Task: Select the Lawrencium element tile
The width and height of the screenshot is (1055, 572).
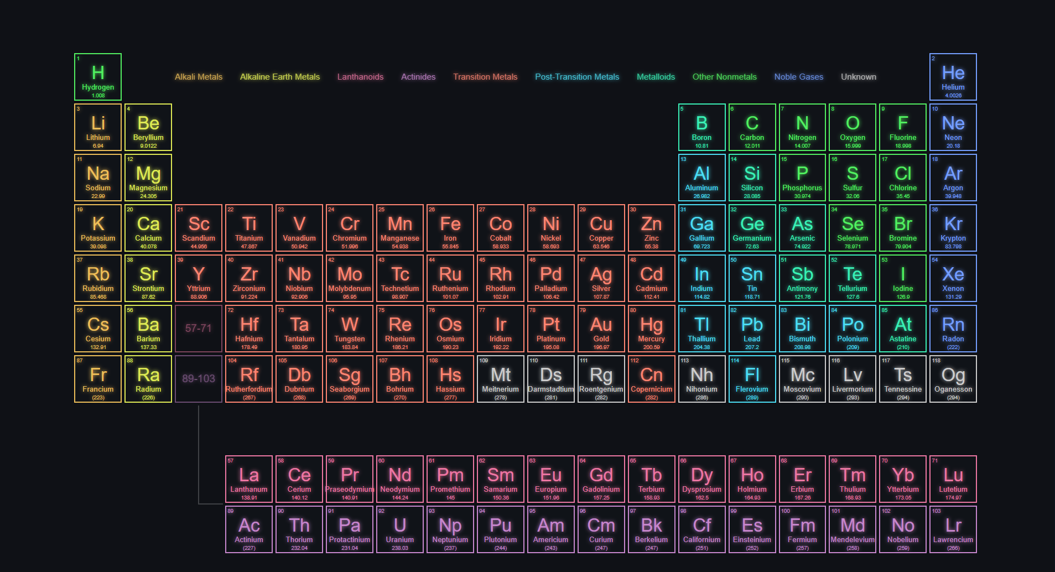Action: 953,529
